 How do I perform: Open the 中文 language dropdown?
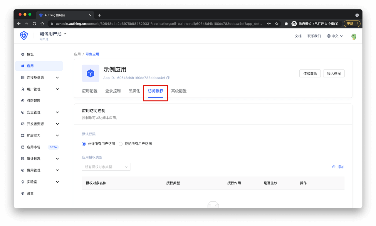tap(335, 36)
